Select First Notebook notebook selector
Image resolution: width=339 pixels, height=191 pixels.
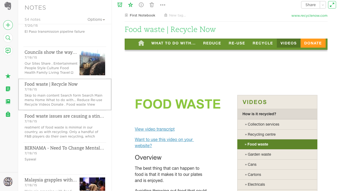pyautogui.click(x=142, y=15)
